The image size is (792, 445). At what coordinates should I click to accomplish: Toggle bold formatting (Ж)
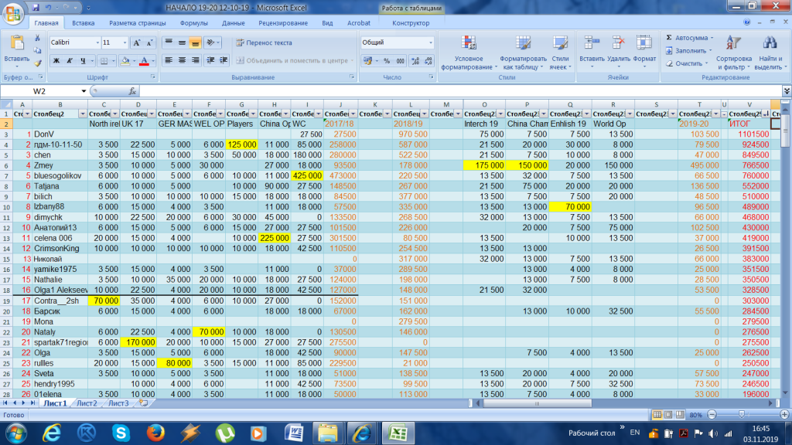click(56, 60)
